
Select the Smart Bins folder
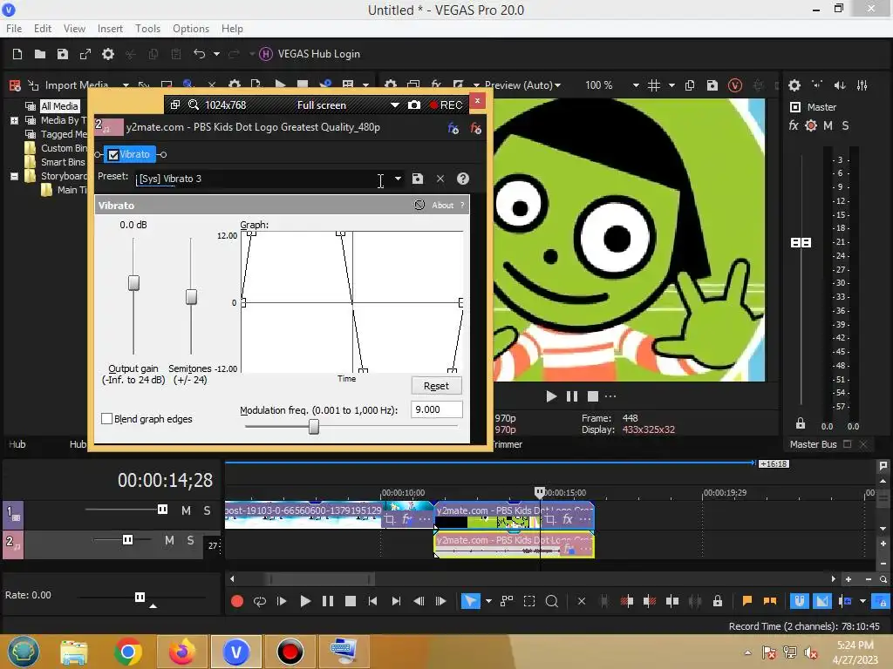[x=63, y=162]
